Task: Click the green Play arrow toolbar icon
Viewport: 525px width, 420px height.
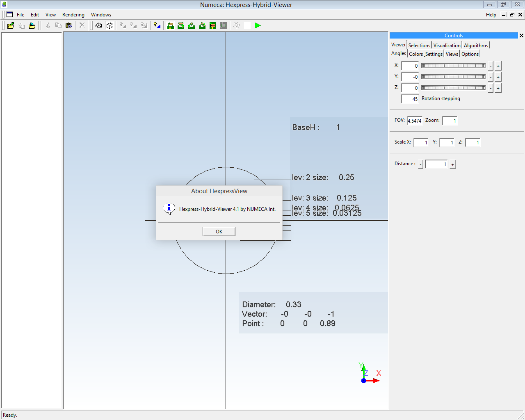Action: tap(258, 25)
